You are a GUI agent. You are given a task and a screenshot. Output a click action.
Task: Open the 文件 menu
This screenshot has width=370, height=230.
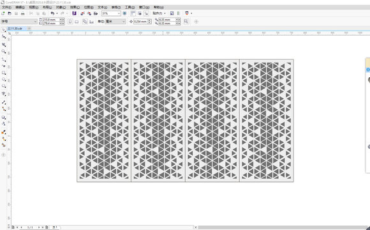[6, 7]
